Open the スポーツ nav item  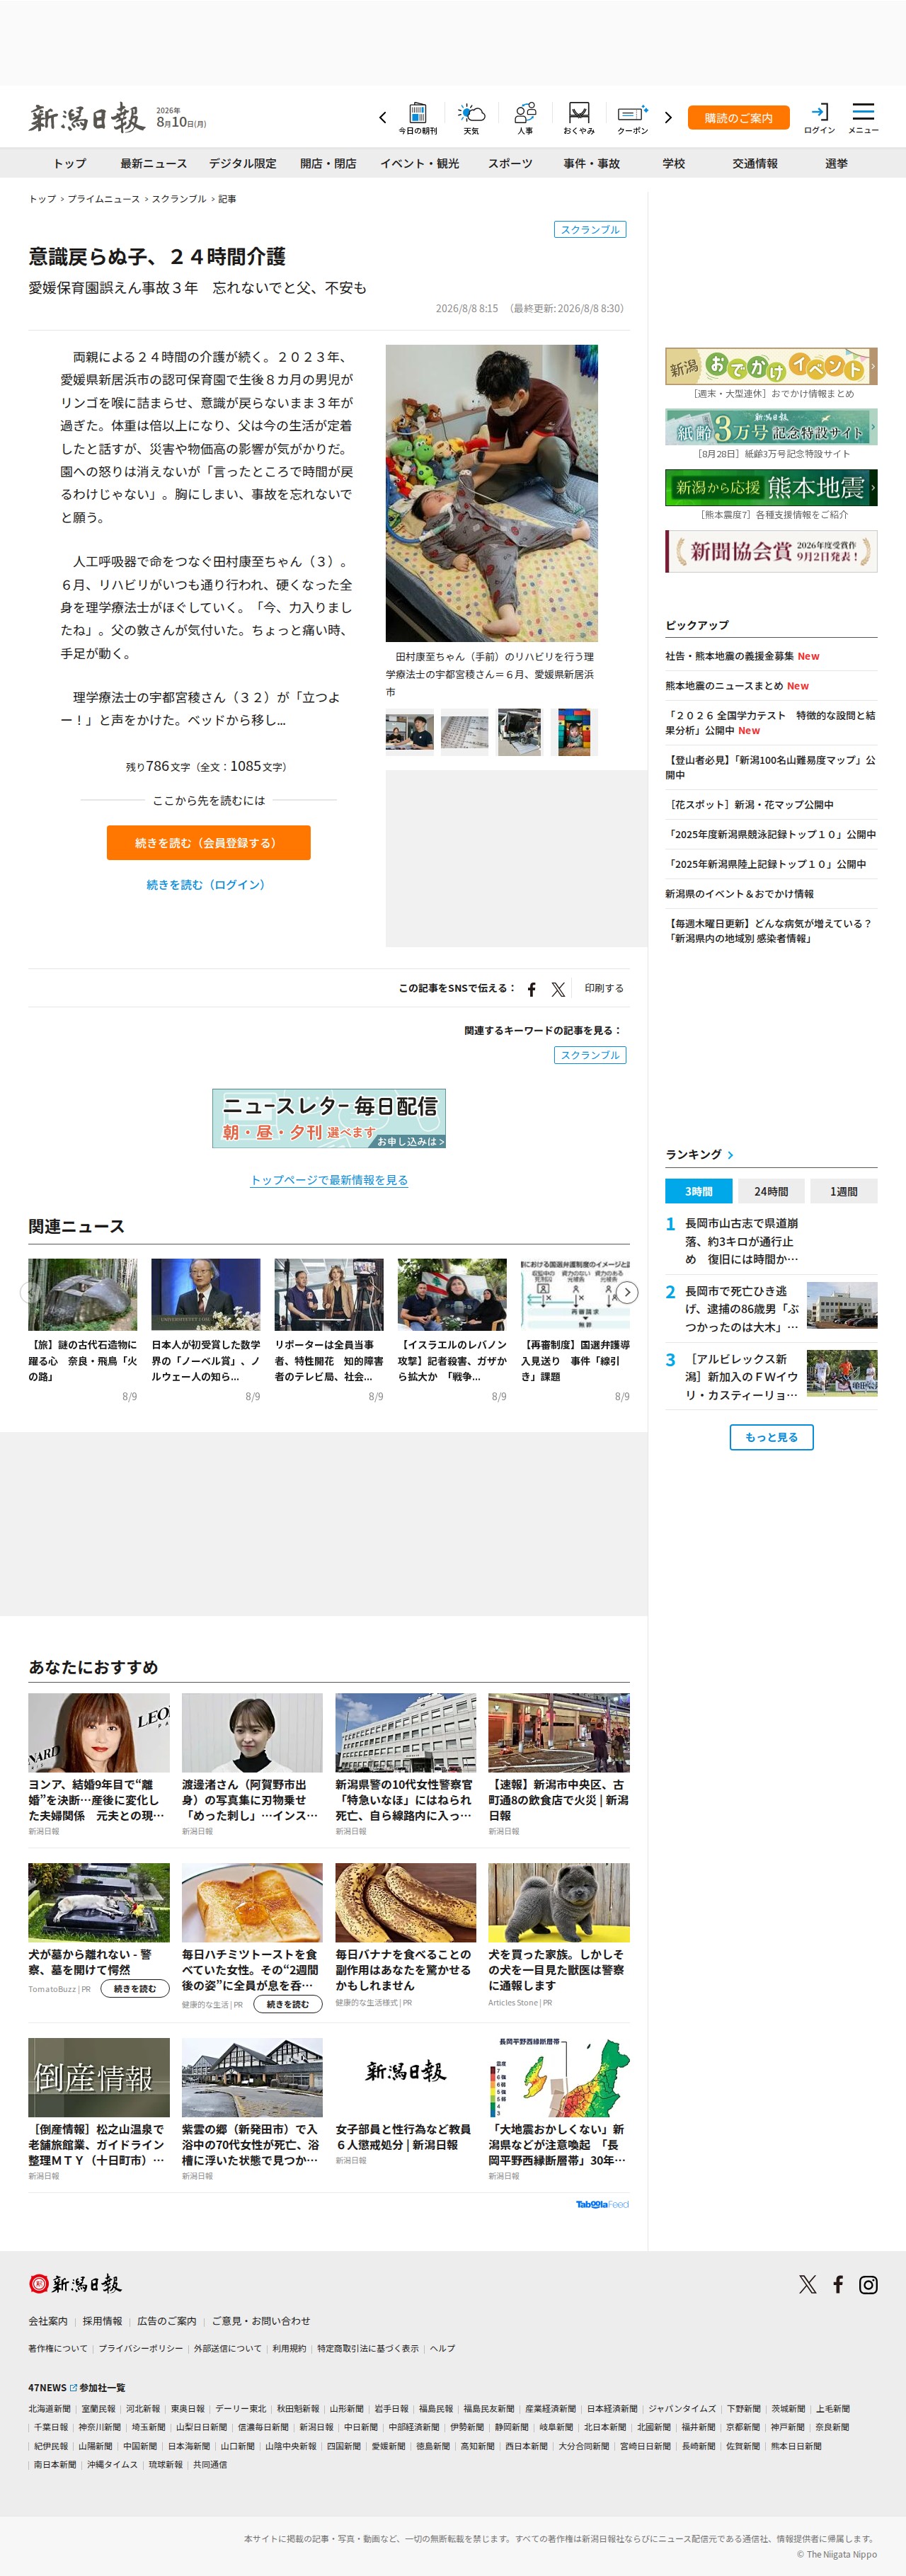tap(510, 163)
